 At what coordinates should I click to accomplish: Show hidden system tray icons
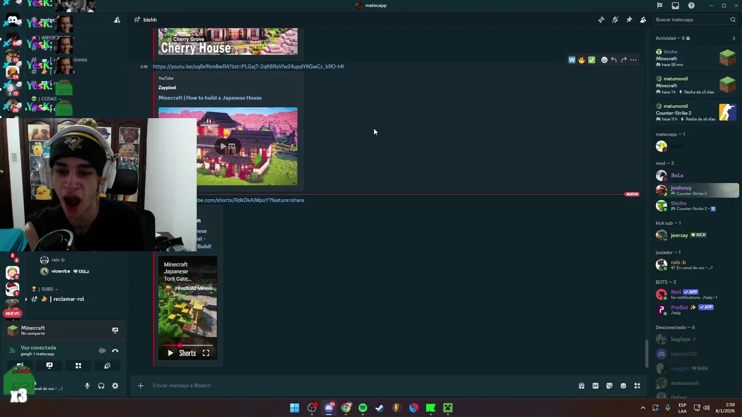642,408
